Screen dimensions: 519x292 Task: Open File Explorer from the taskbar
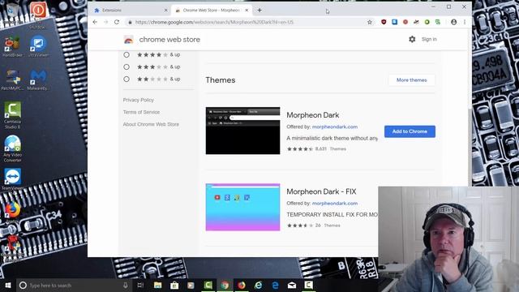click(x=158, y=285)
